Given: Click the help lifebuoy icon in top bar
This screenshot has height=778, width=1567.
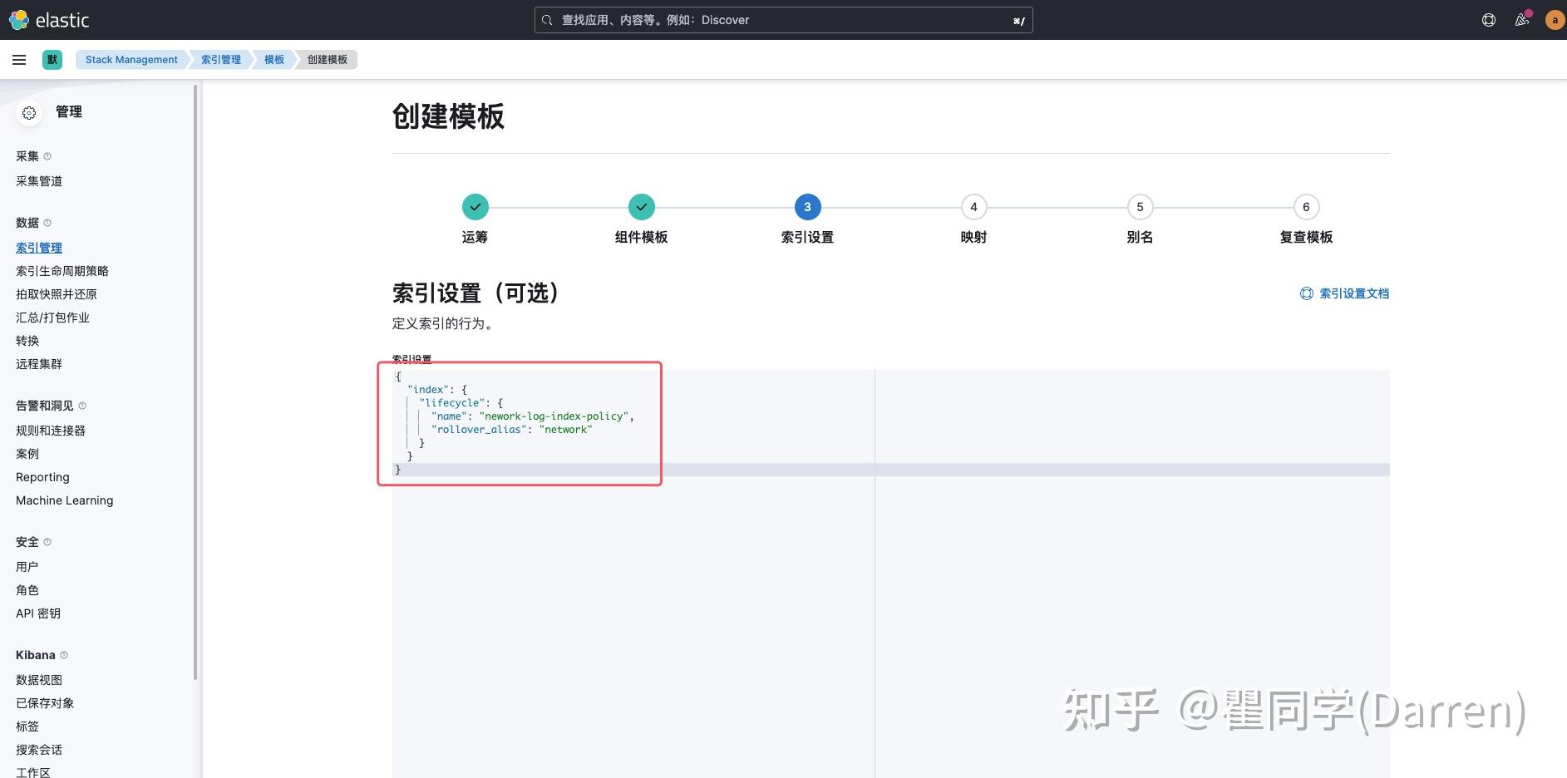Looking at the screenshot, I should tap(1488, 20).
